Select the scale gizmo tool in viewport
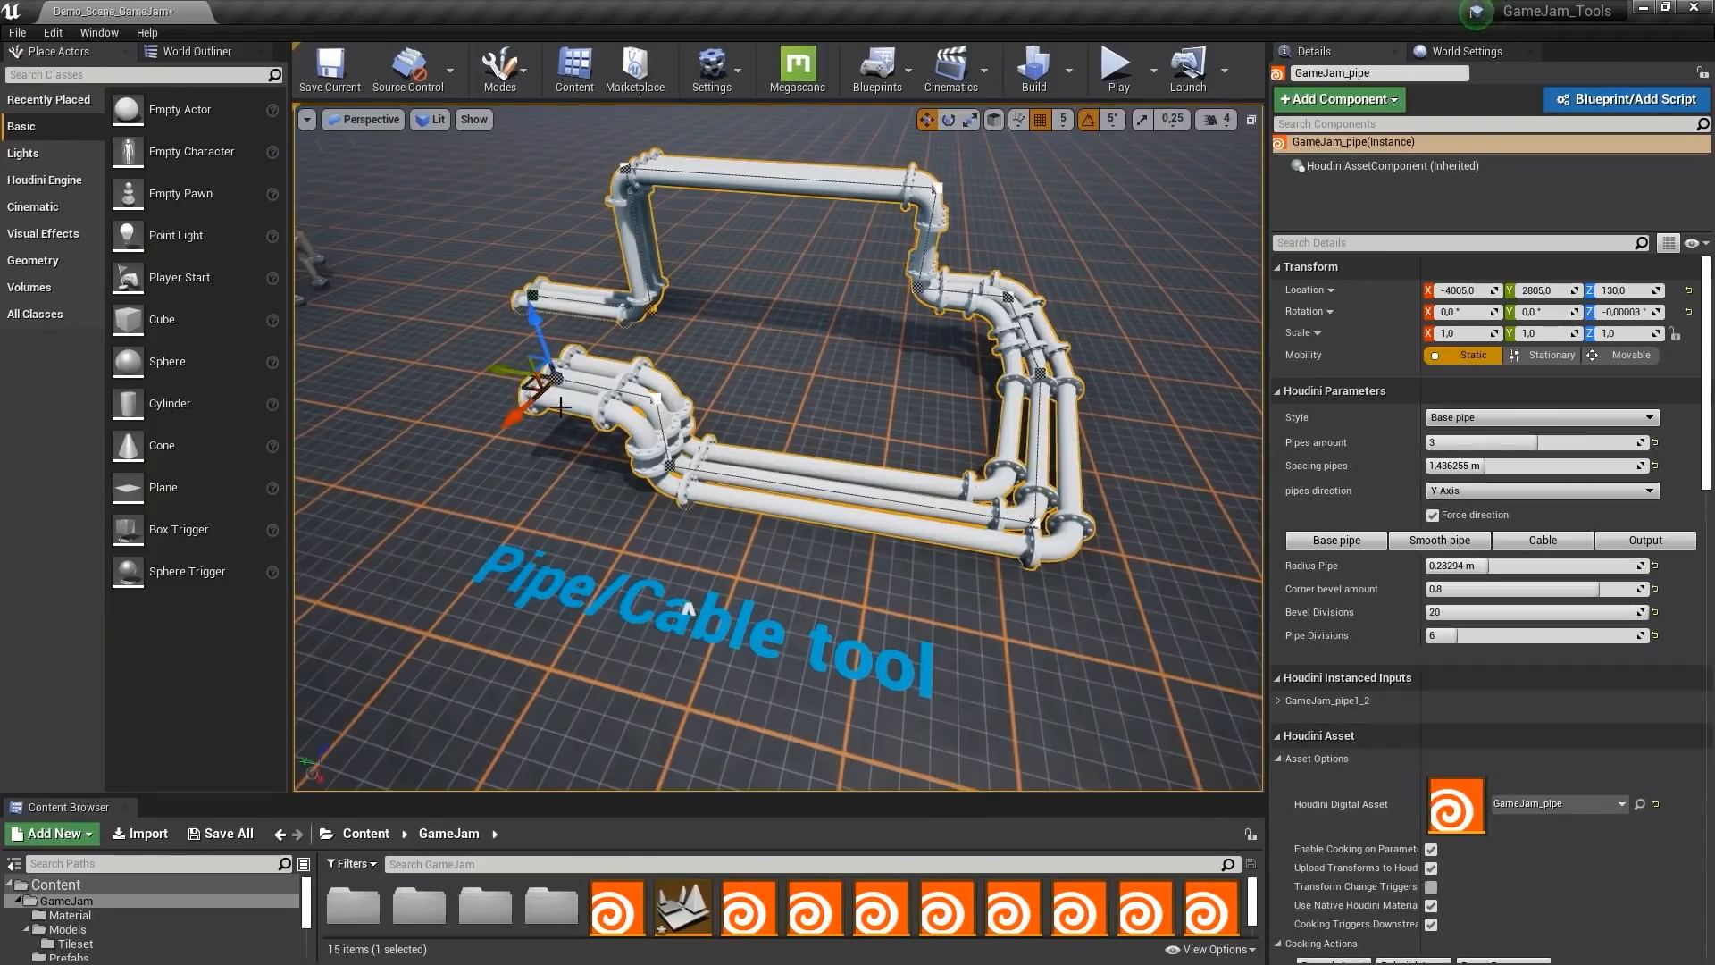The image size is (1715, 965). pyautogui.click(x=970, y=120)
